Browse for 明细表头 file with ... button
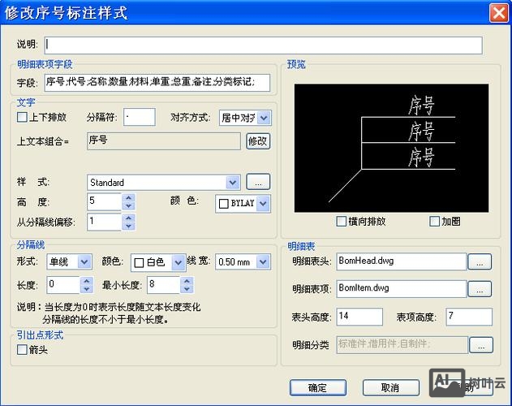Image resolution: width=512 pixels, height=406 pixels. coord(480,261)
